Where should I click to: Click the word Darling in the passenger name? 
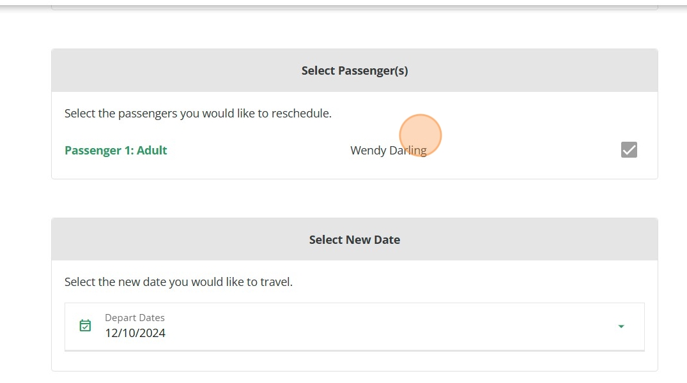click(407, 151)
